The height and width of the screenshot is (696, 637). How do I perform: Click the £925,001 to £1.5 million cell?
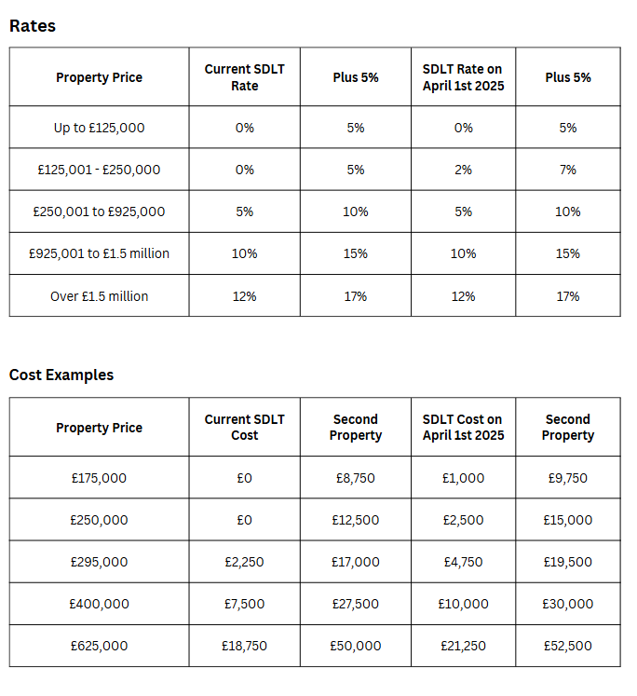tap(99, 253)
